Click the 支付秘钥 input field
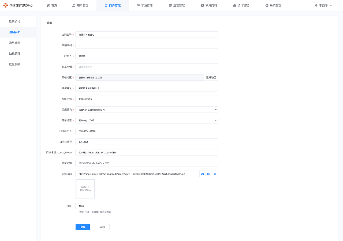This screenshot has width=343, height=241. click(147, 163)
